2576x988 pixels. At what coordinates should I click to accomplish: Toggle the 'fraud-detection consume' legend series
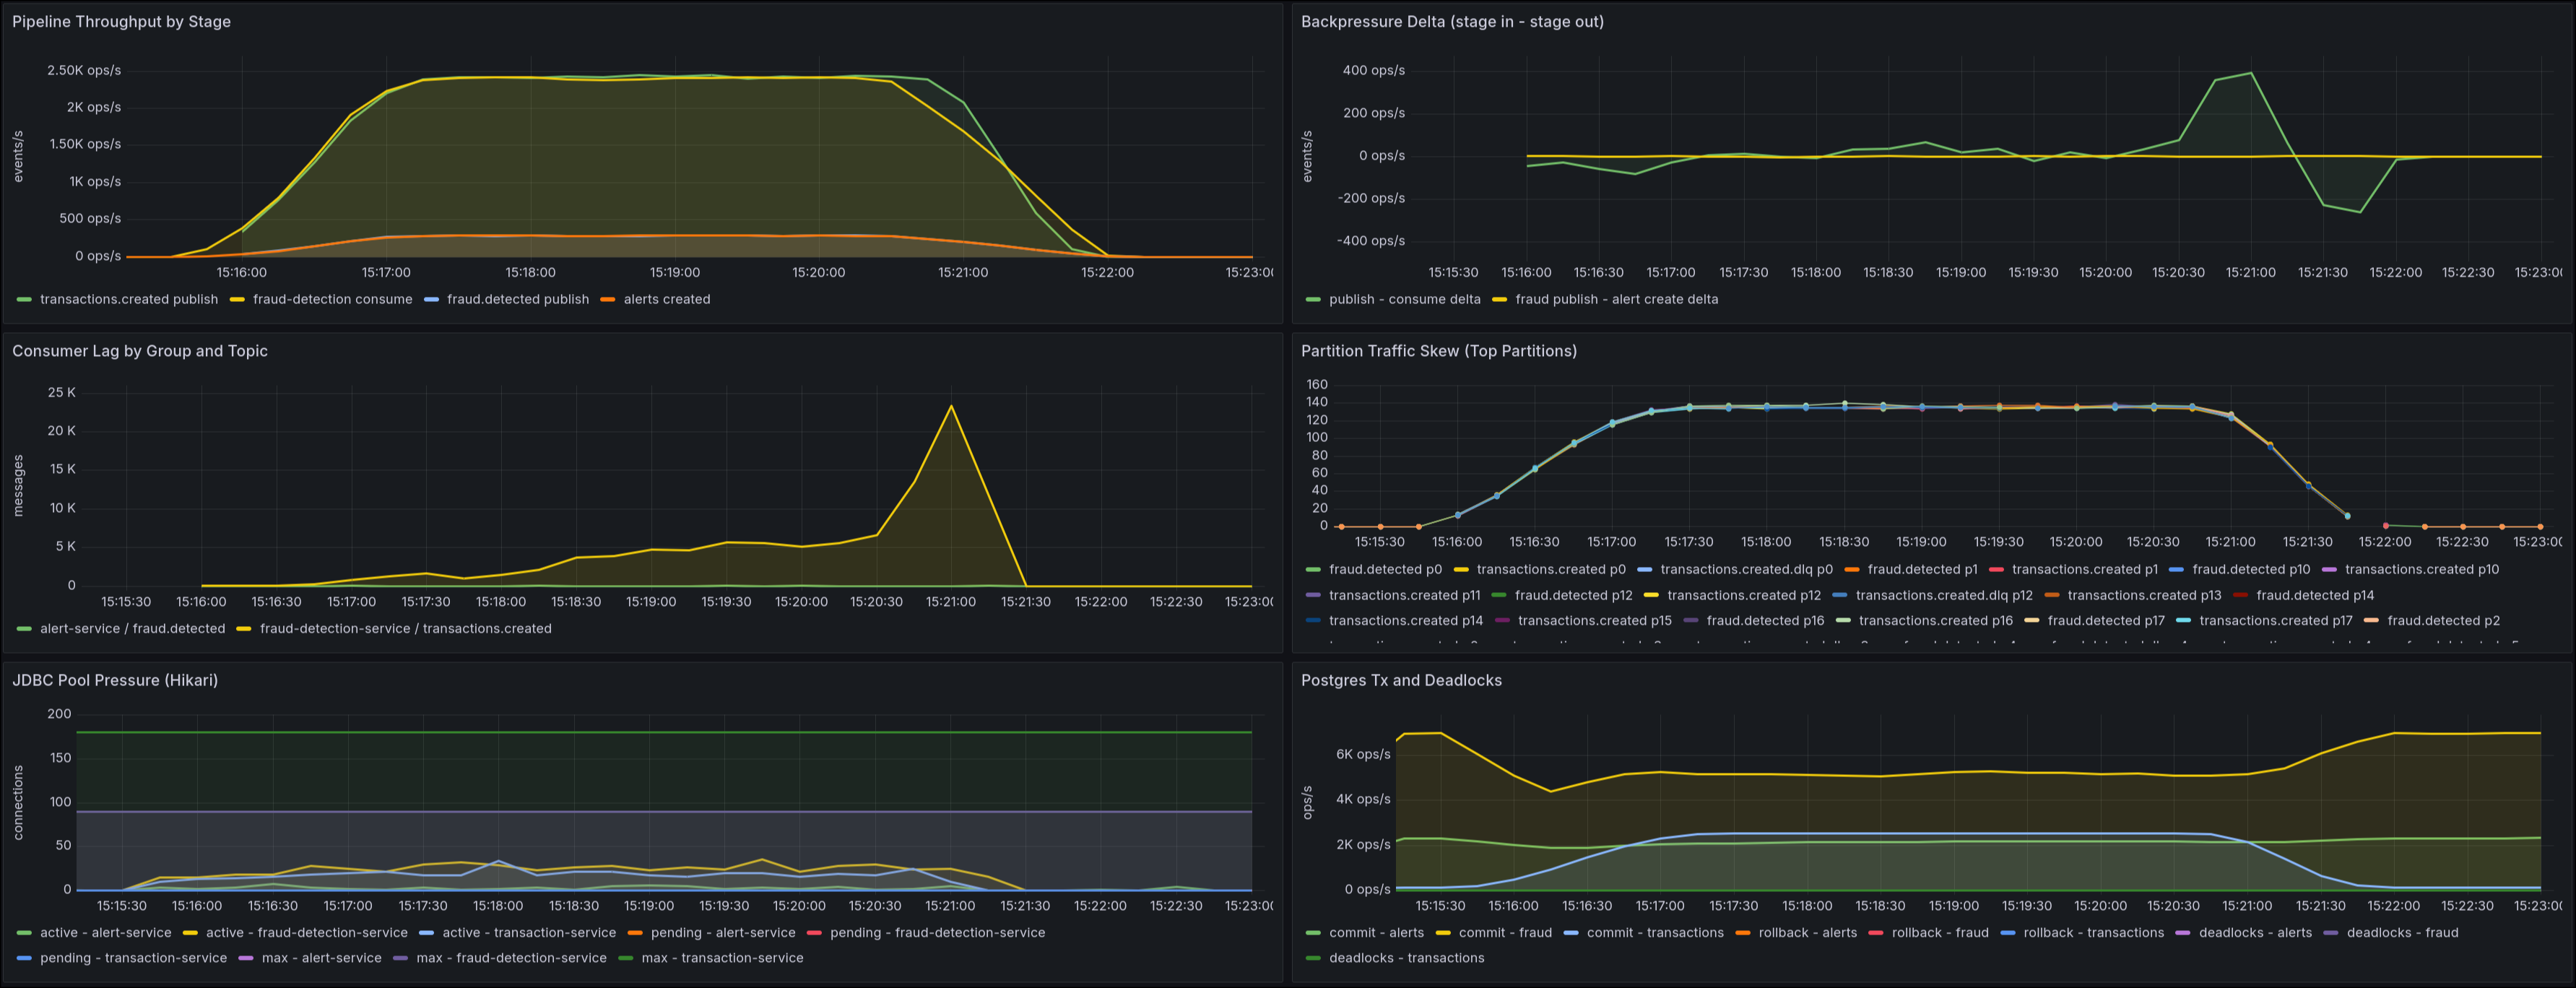click(332, 299)
